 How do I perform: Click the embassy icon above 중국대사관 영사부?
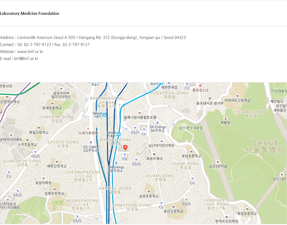point(210,99)
